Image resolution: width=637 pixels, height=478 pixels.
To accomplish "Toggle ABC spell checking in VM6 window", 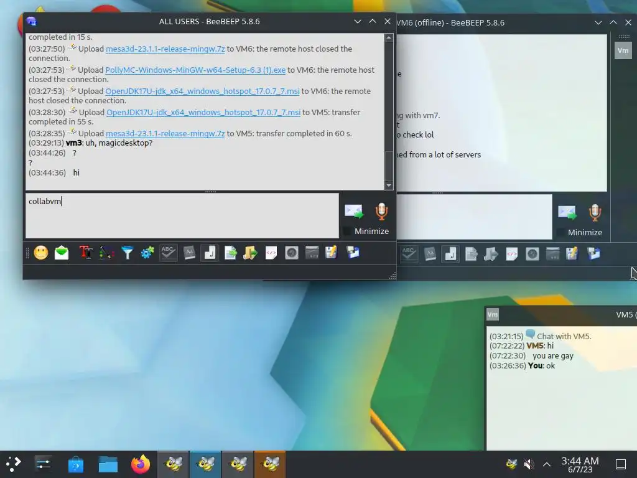I will click(x=409, y=254).
